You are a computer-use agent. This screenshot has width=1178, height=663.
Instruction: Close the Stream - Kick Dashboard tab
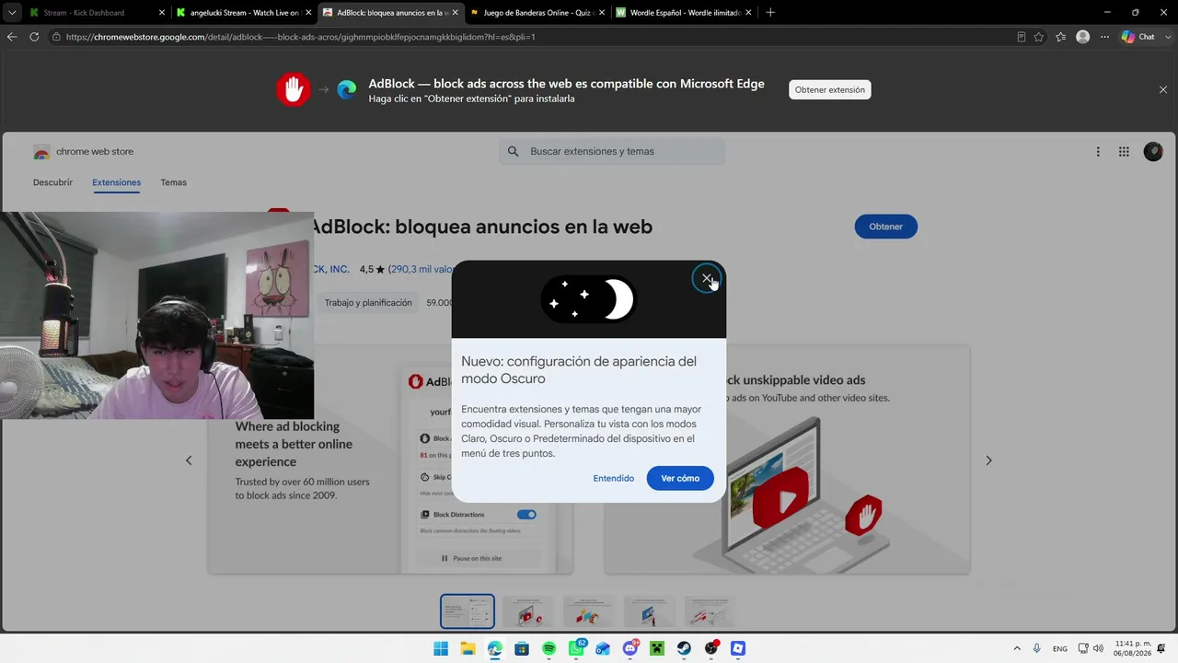pyautogui.click(x=162, y=13)
